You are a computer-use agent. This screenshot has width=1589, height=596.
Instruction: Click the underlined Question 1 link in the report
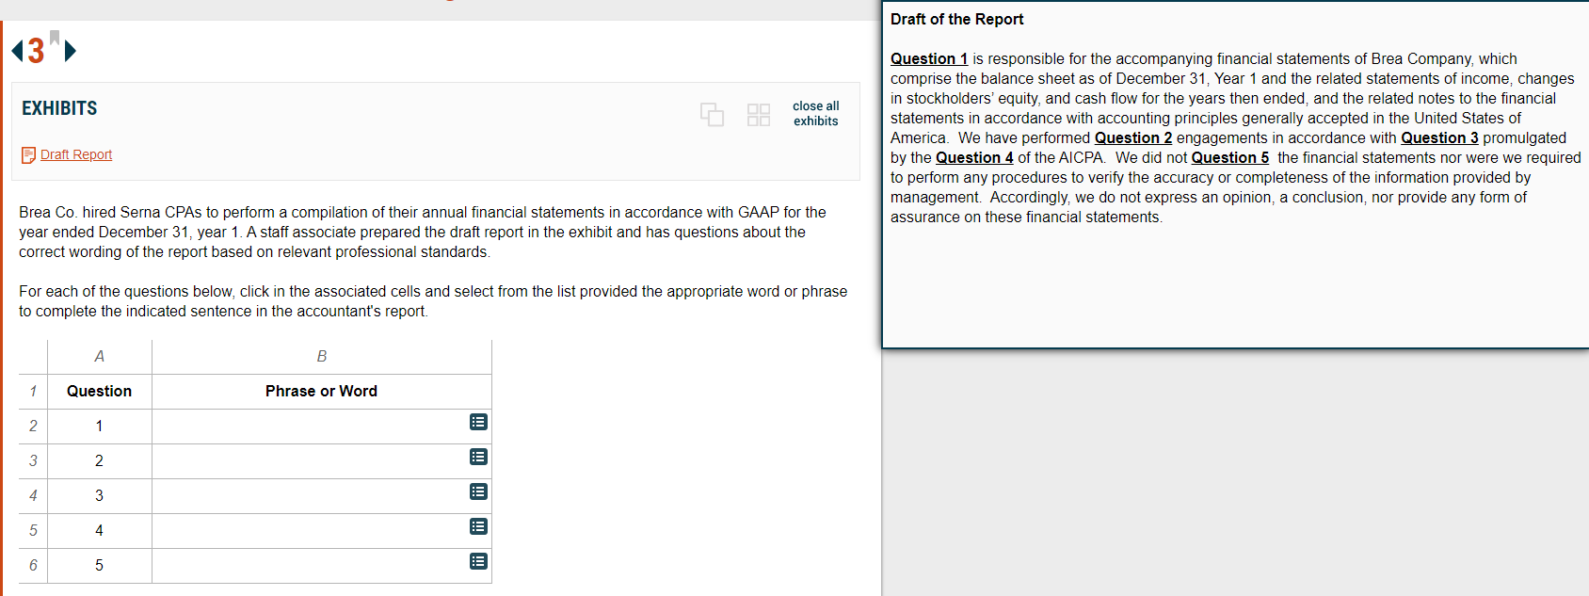[x=928, y=58]
